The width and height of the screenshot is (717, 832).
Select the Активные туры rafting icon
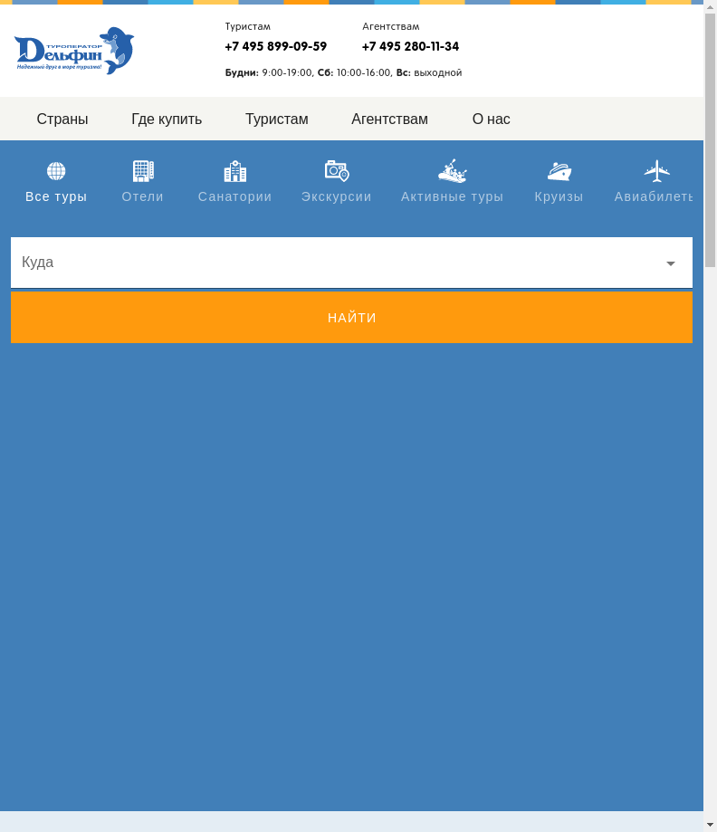(452, 171)
